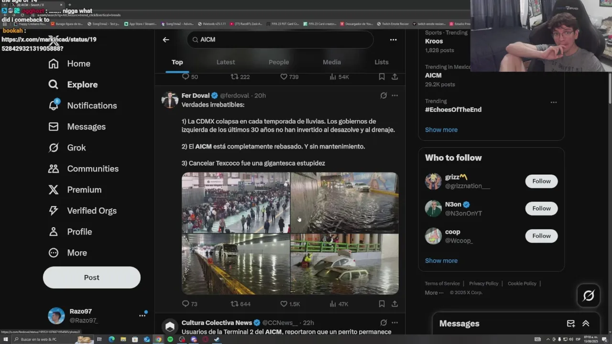The image size is (612, 344).
Task: View Fer Doval post analytics (47K)
Action: pos(339,304)
